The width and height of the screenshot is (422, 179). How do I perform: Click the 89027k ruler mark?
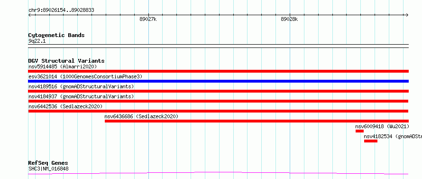148,19
